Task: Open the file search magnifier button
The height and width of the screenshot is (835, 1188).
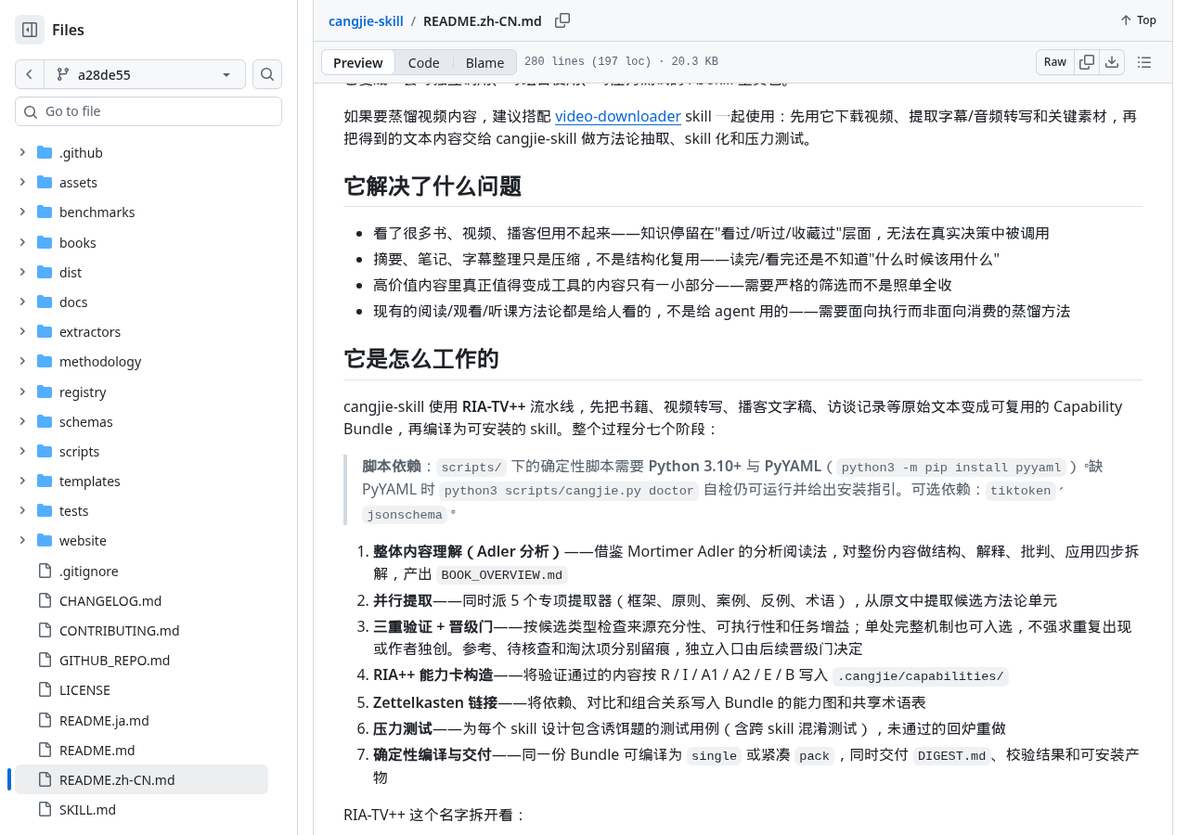Action: coord(267,74)
